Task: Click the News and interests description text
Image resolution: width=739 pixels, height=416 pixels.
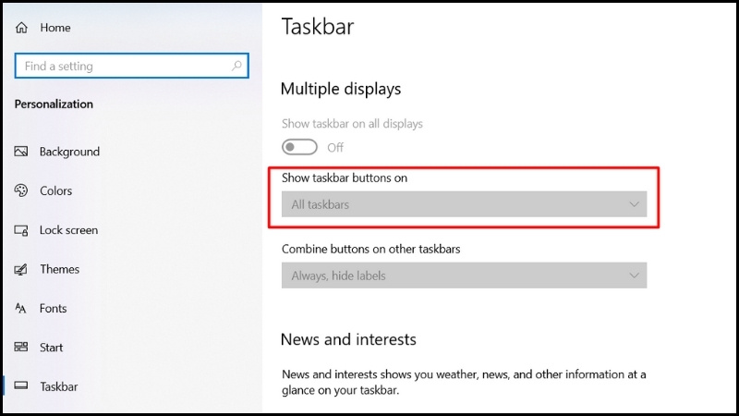Action: click(x=464, y=382)
